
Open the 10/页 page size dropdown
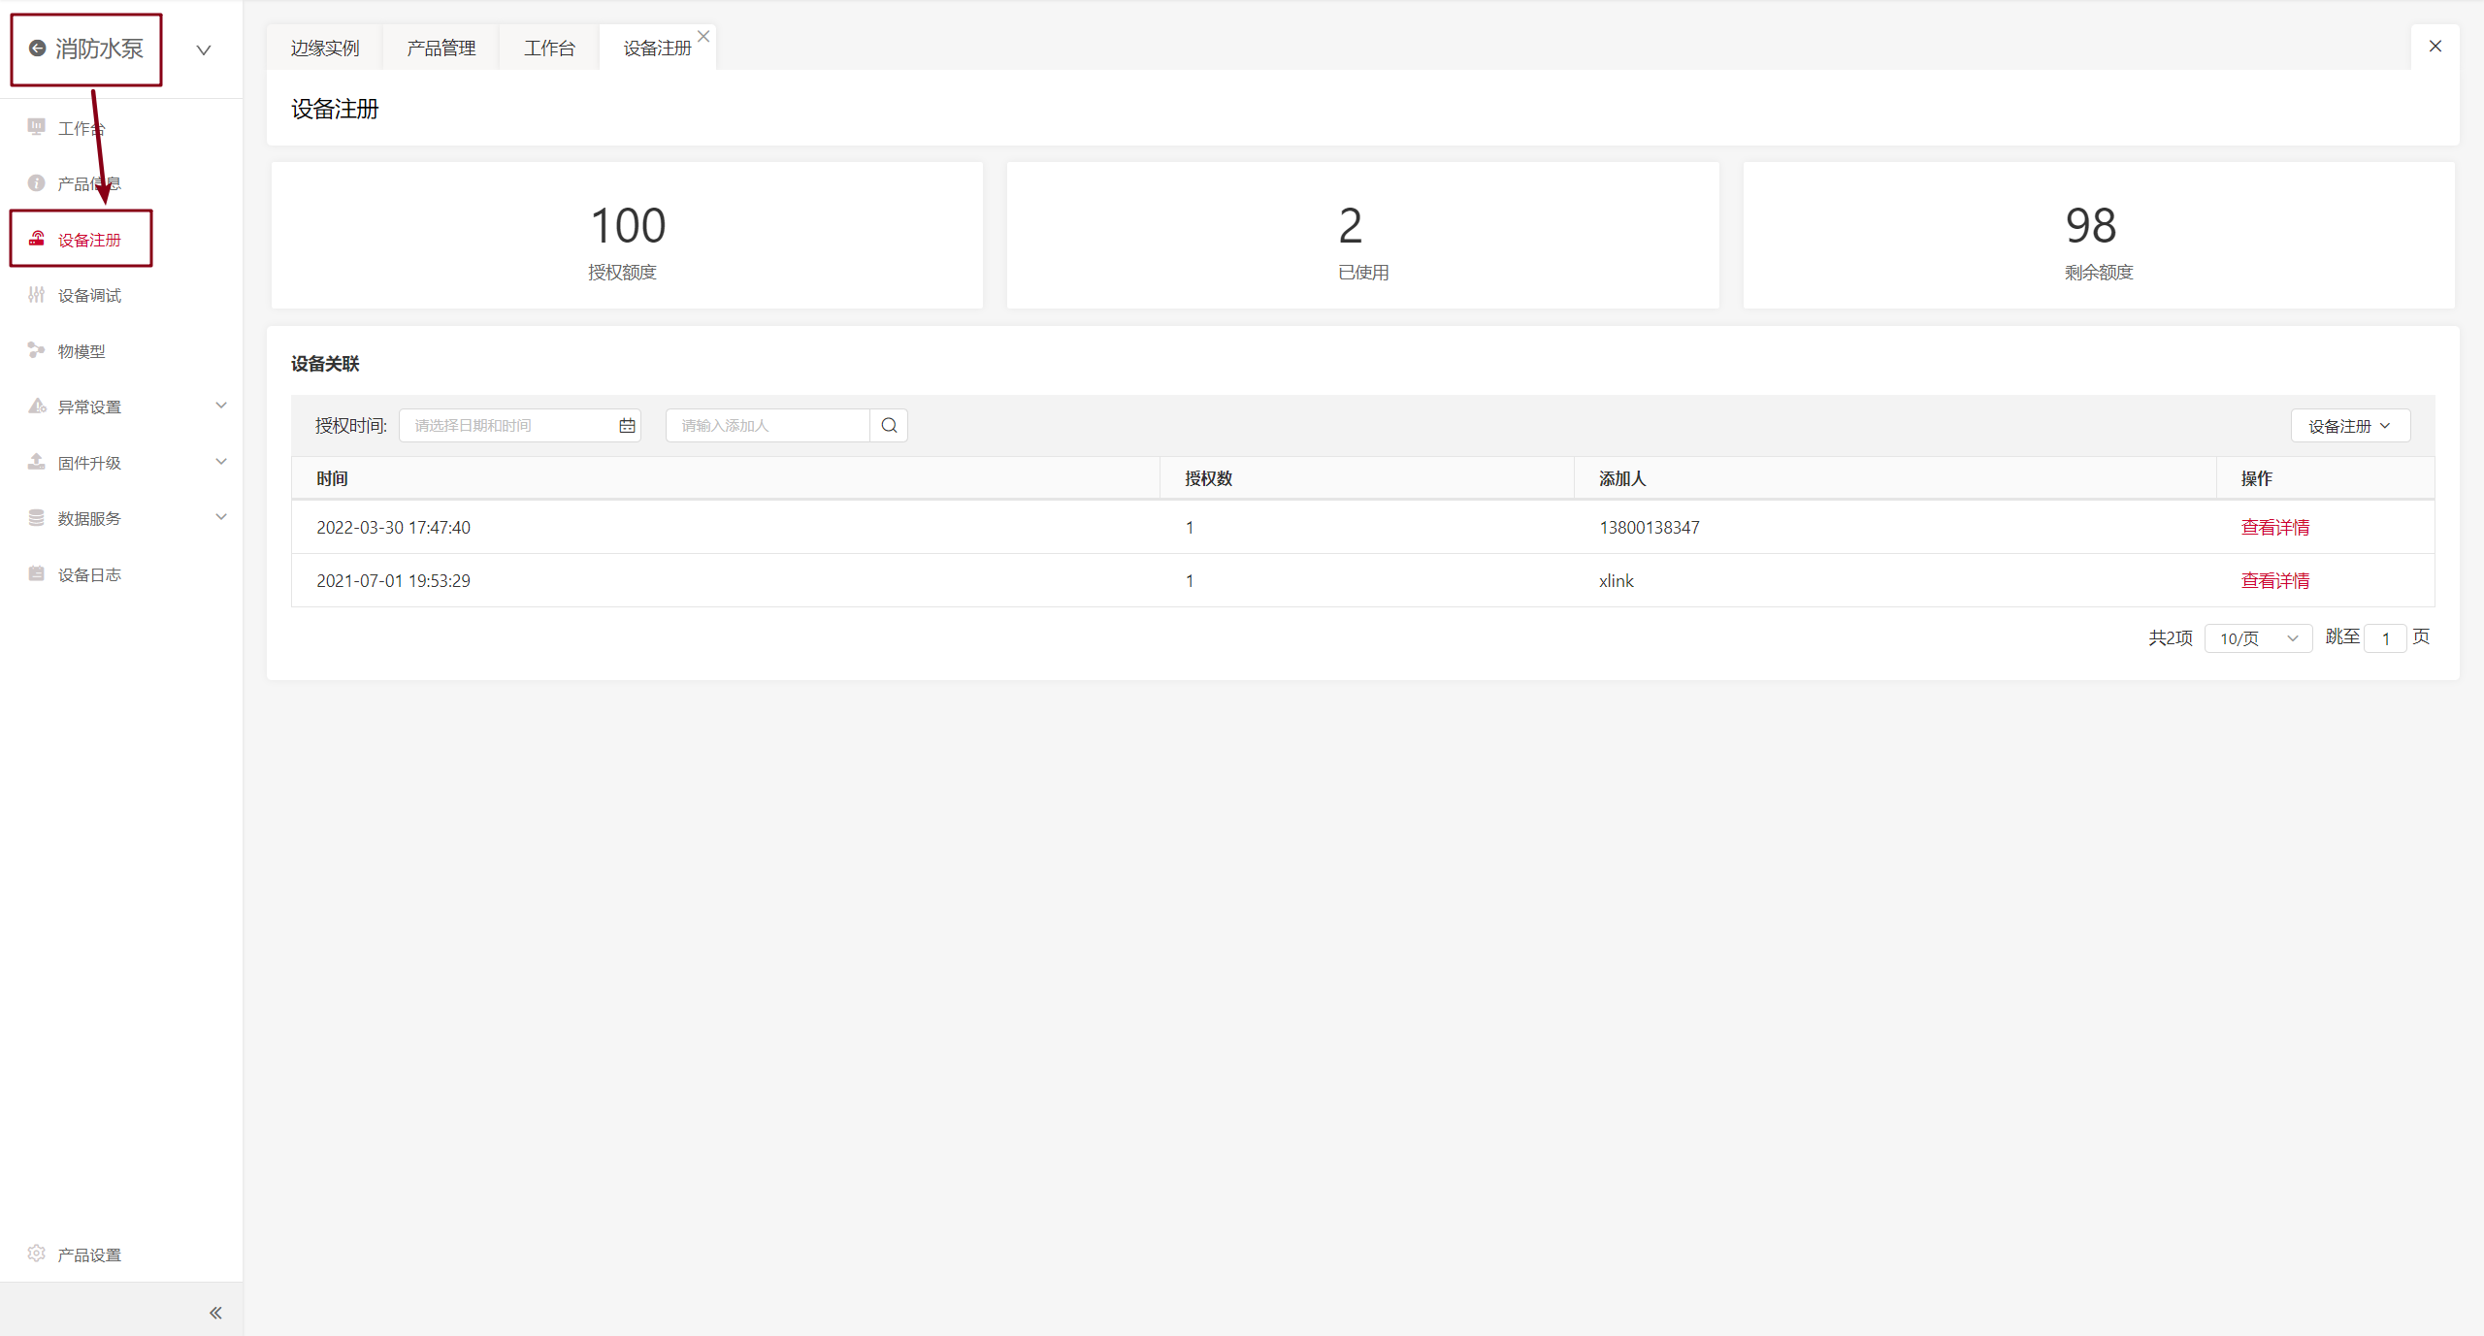pyautogui.click(x=2258, y=638)
